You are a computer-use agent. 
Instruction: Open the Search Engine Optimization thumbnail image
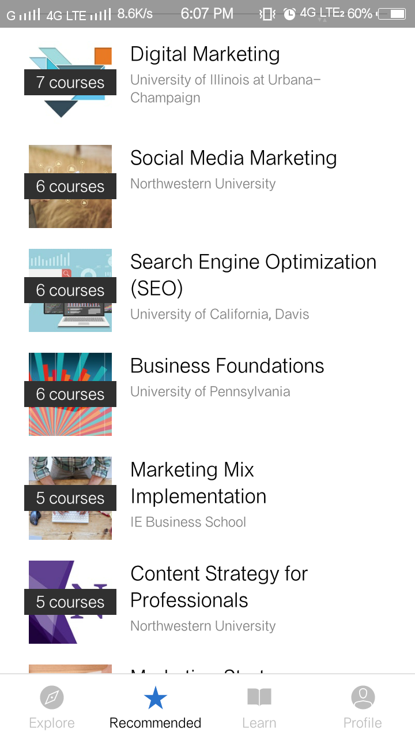(70, 290)
